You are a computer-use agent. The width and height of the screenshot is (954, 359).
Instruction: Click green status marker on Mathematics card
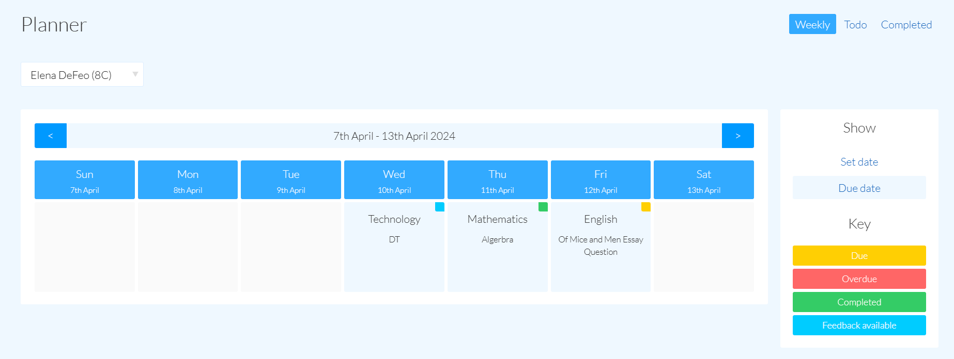coord(543,207)
